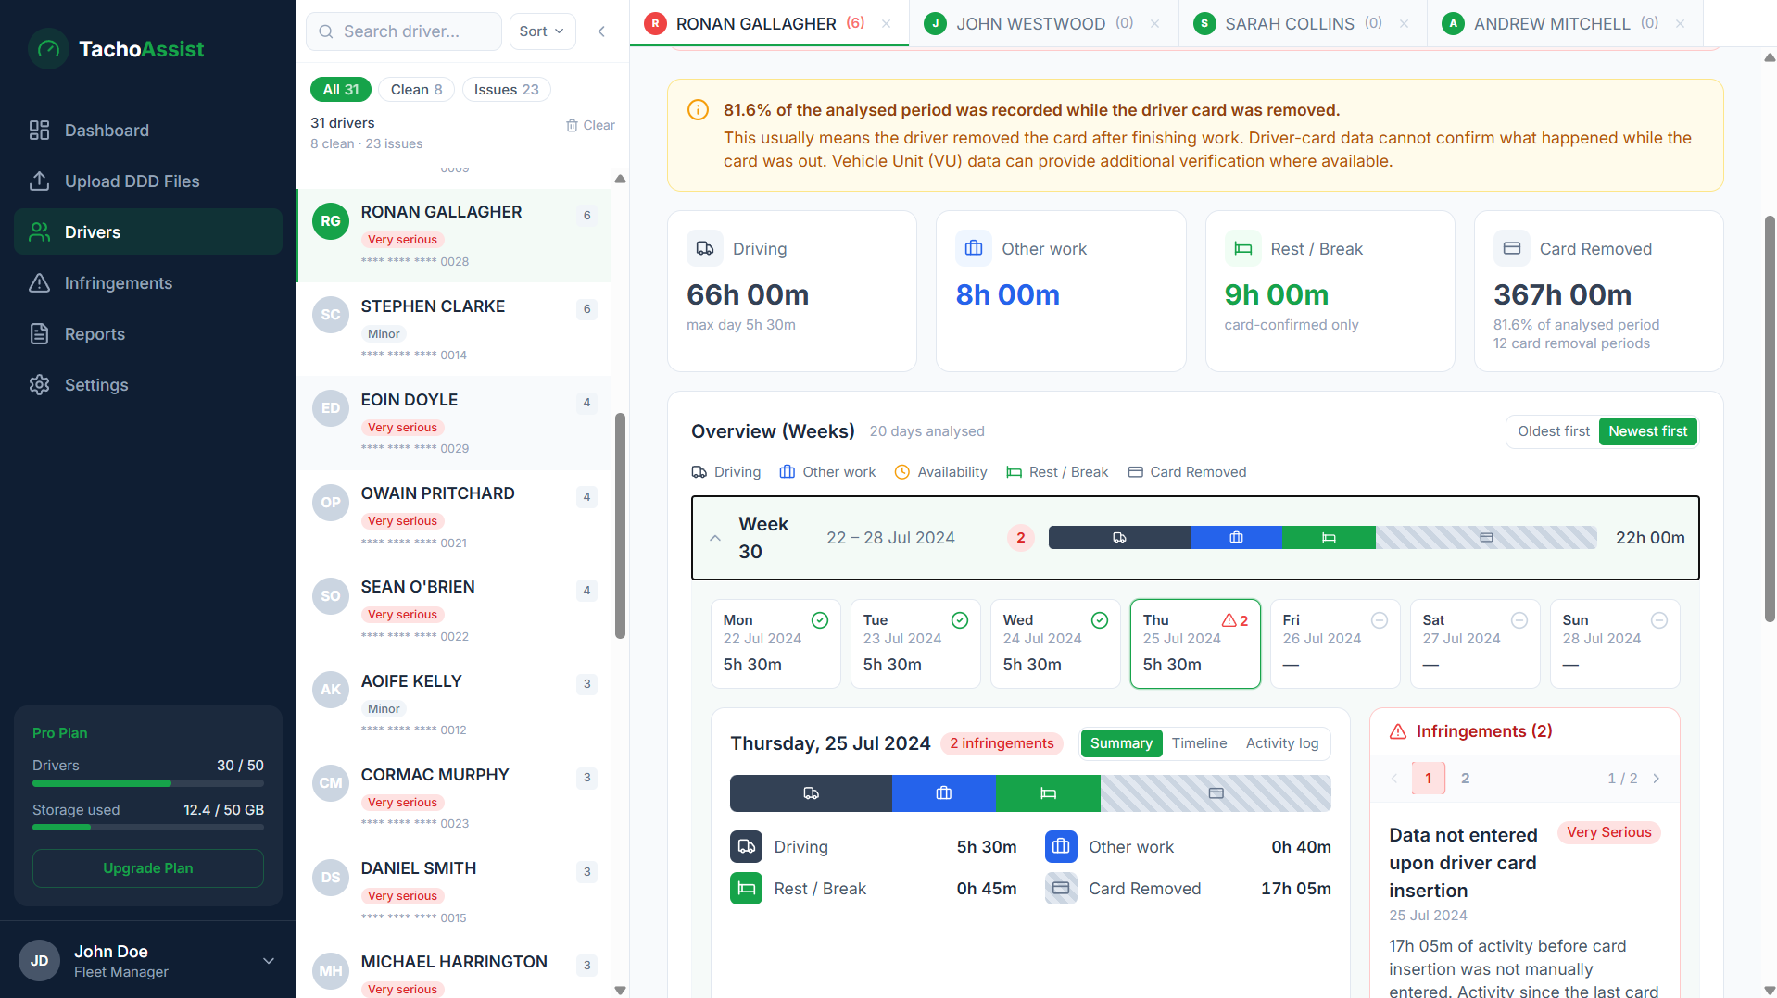1777x998 pixels.
Task: Click the Upgrade Plan button
Action: click(x=148, y=868)
